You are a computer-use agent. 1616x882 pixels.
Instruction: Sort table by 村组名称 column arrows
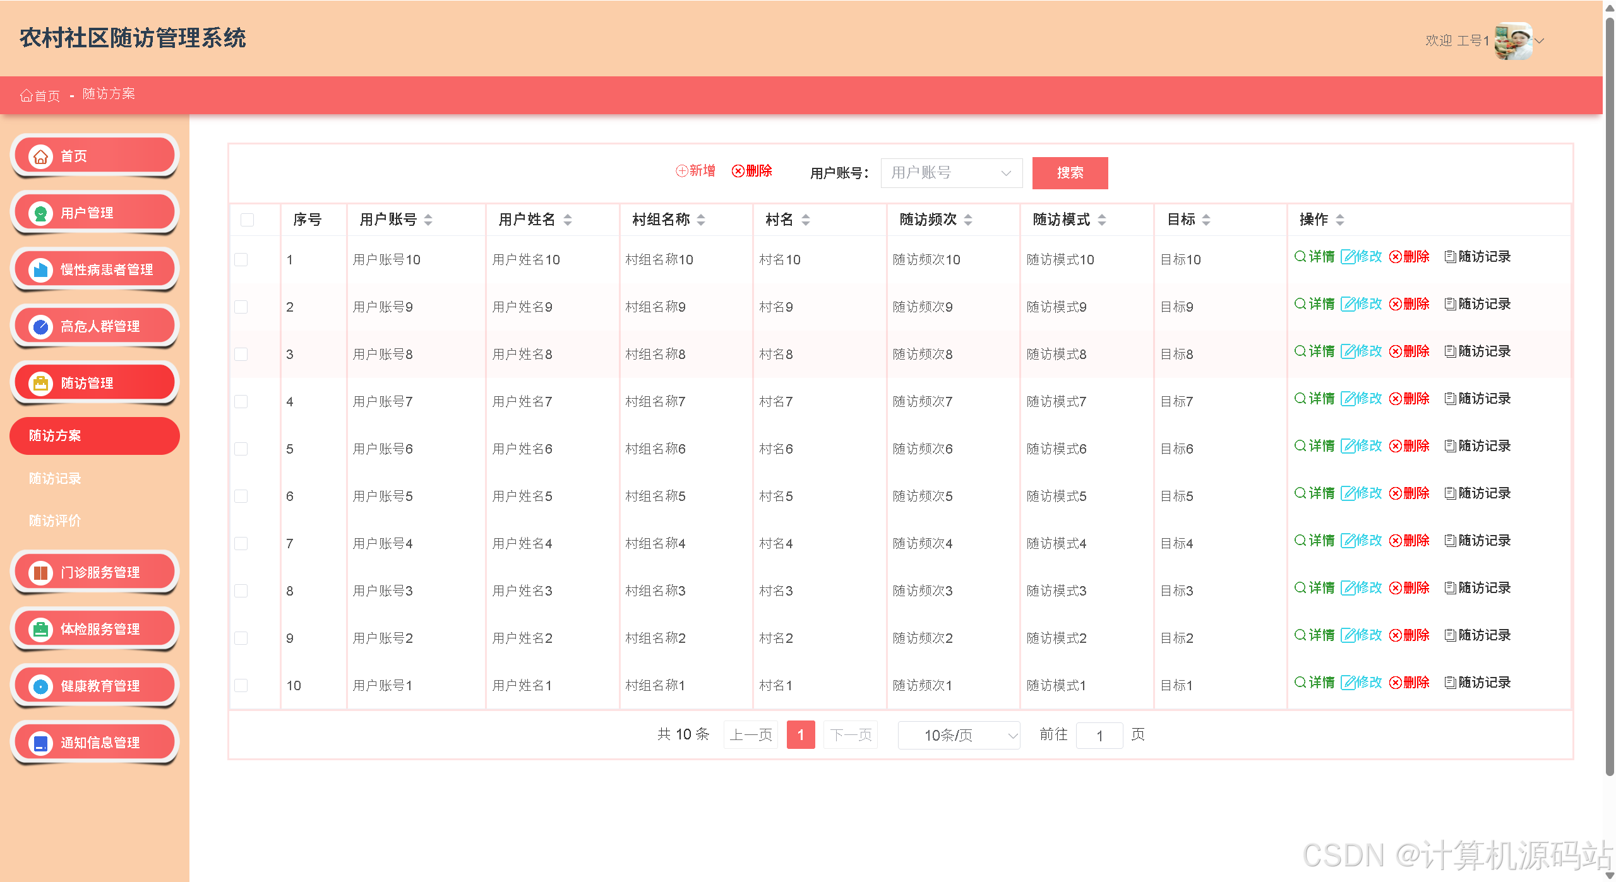701,220
